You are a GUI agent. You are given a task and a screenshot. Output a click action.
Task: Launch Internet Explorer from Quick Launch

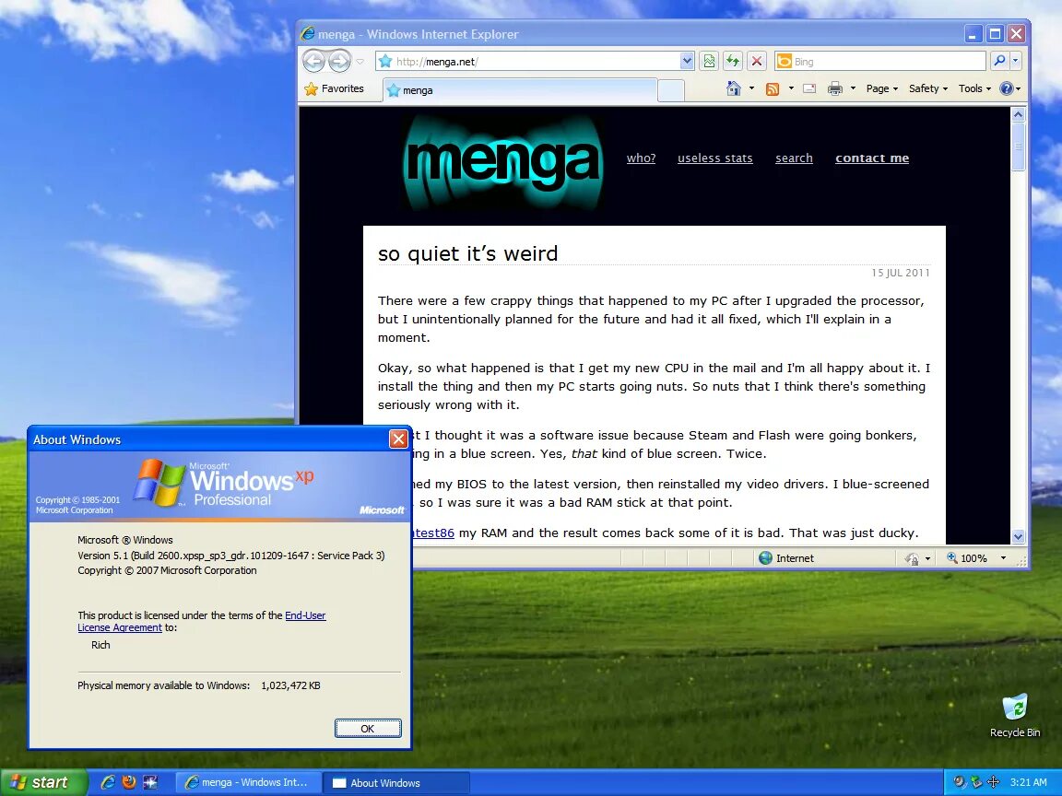click(108, 782)
